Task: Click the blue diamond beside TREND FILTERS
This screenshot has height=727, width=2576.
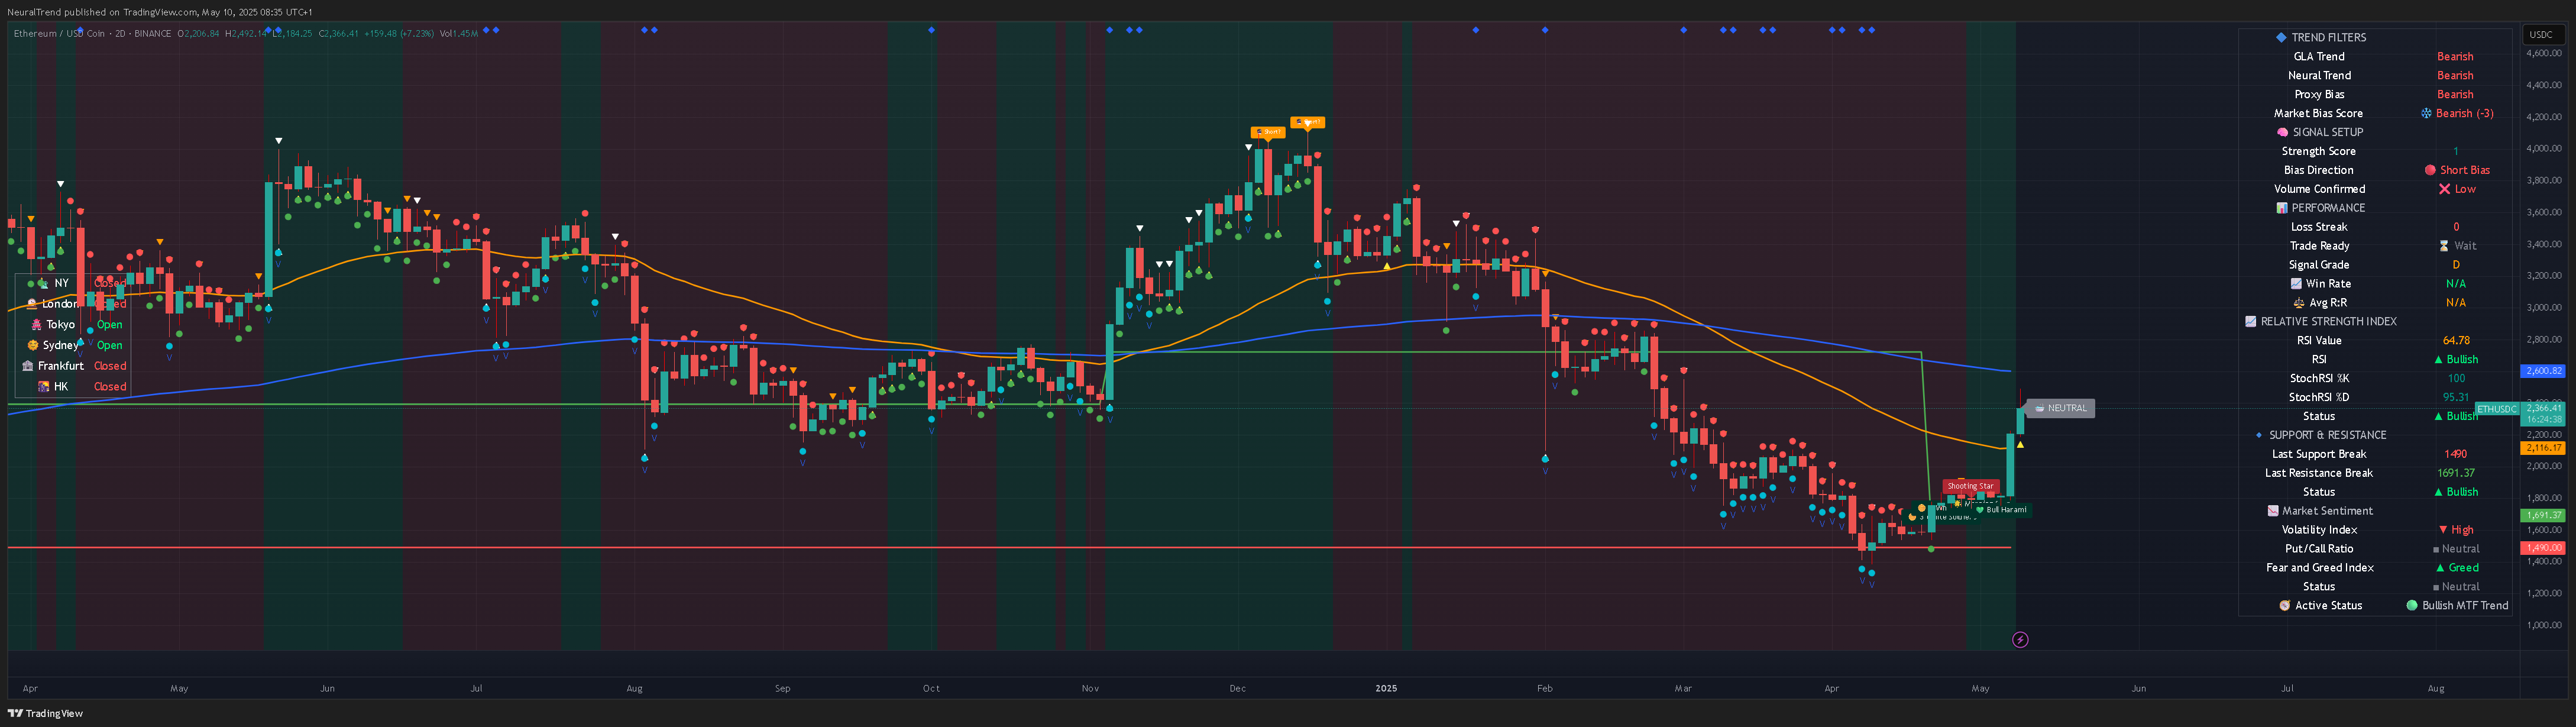Action: [x=2281, y=37]
